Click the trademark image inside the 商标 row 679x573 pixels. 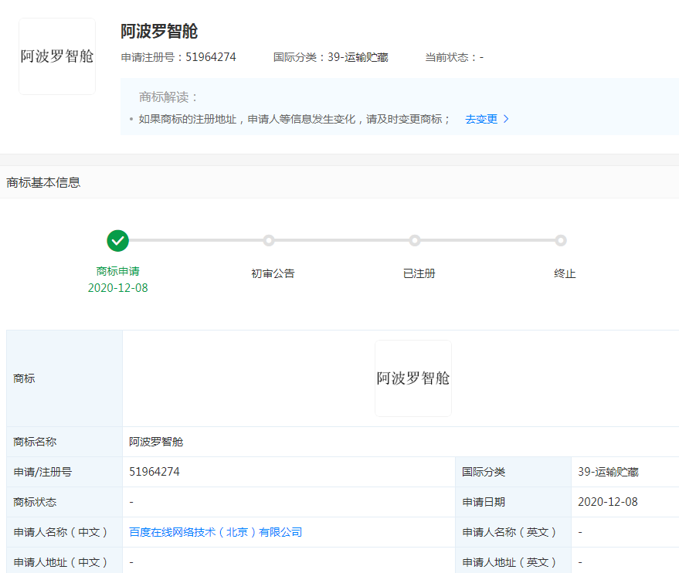pos(412,378)
